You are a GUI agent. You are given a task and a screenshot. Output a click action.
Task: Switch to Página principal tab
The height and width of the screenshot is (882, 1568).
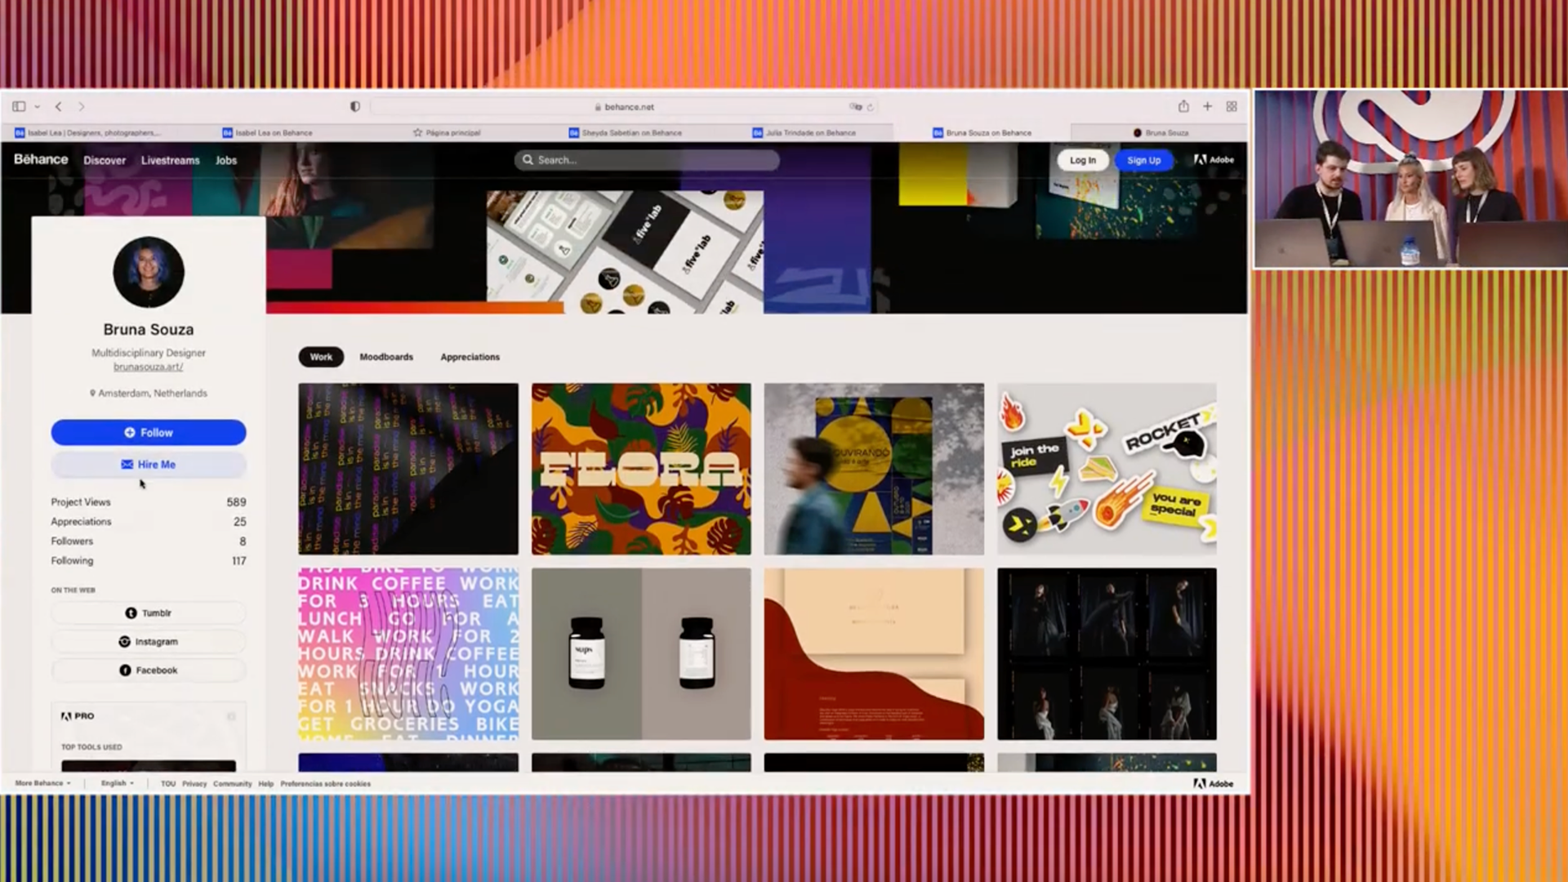tap(447, 132)
